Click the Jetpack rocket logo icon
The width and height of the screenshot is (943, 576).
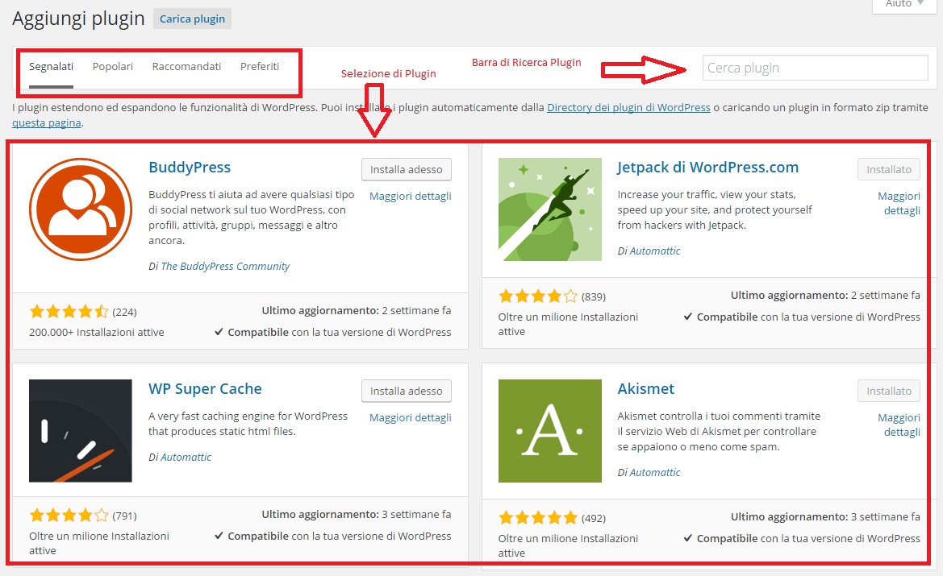[549, 209]
